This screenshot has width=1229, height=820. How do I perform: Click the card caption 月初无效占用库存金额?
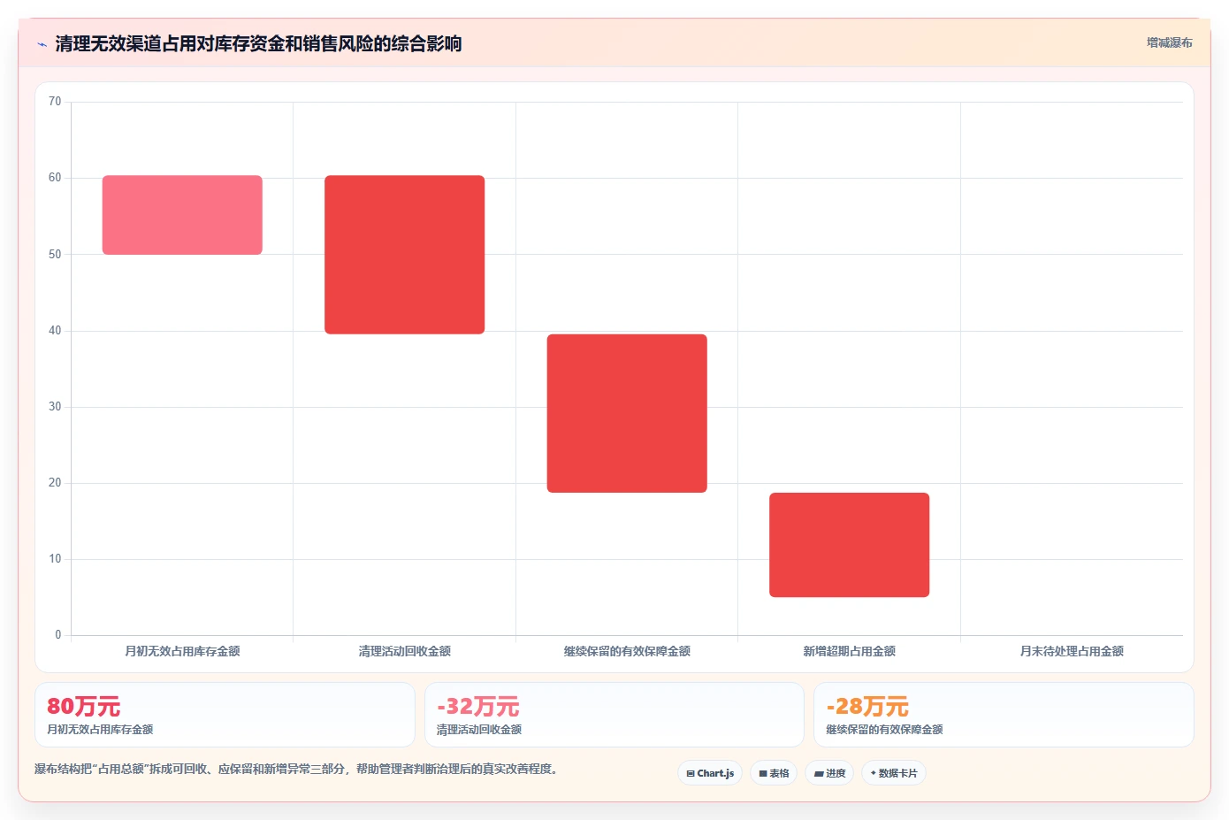click(x=100, y=730)
